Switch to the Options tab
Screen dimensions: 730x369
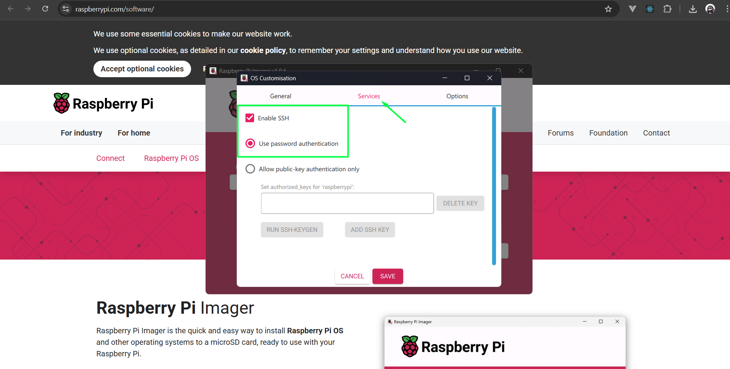[457, 96]
